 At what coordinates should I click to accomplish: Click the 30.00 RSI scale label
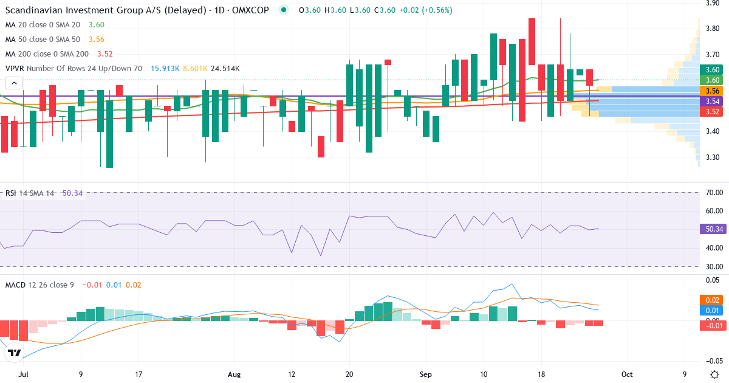point(713,266)
